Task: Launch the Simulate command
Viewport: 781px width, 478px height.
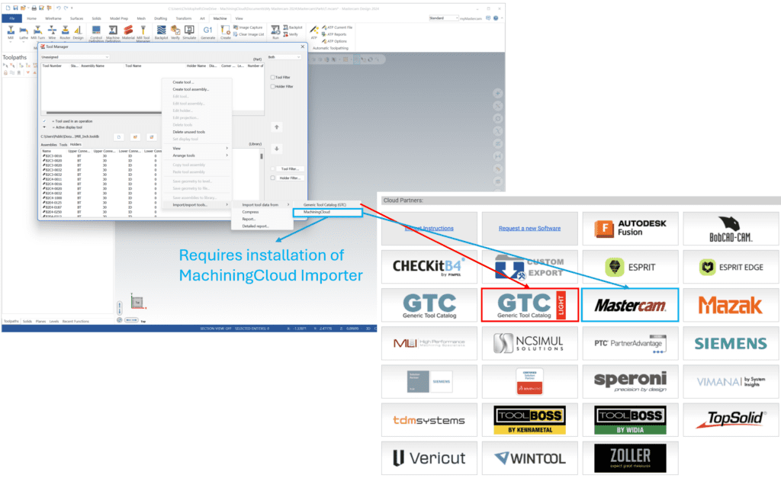Action: click(189, 32)
